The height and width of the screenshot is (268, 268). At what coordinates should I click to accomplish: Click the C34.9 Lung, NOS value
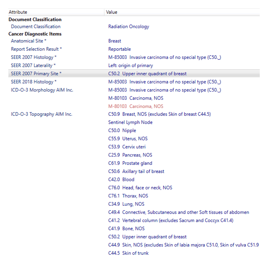pyautogui.click(x=126, y=204)
